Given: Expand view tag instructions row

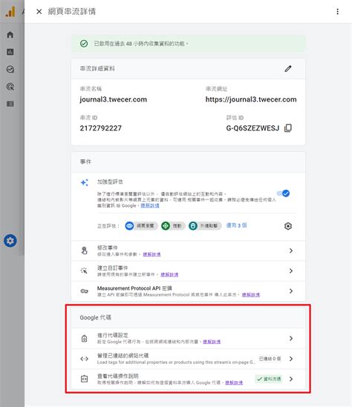Looking at the screenshot, I should (x=188, y=379).
